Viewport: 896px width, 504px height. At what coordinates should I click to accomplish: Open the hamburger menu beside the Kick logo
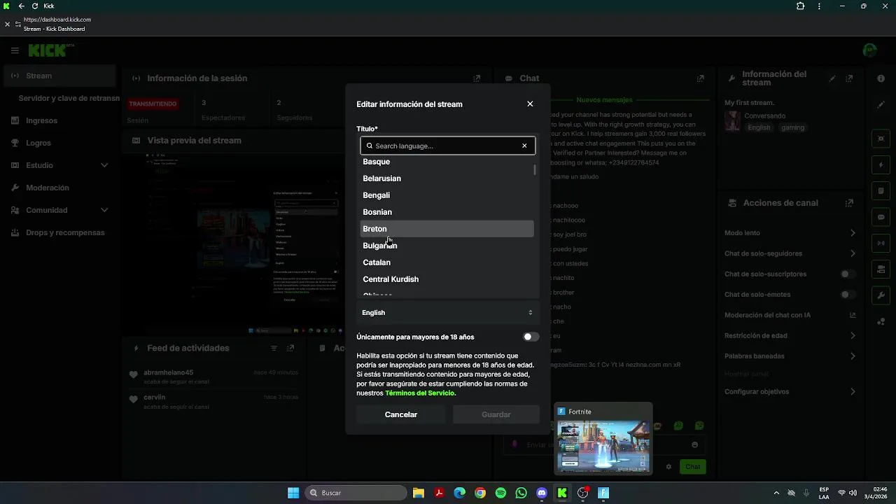[15, 50]
